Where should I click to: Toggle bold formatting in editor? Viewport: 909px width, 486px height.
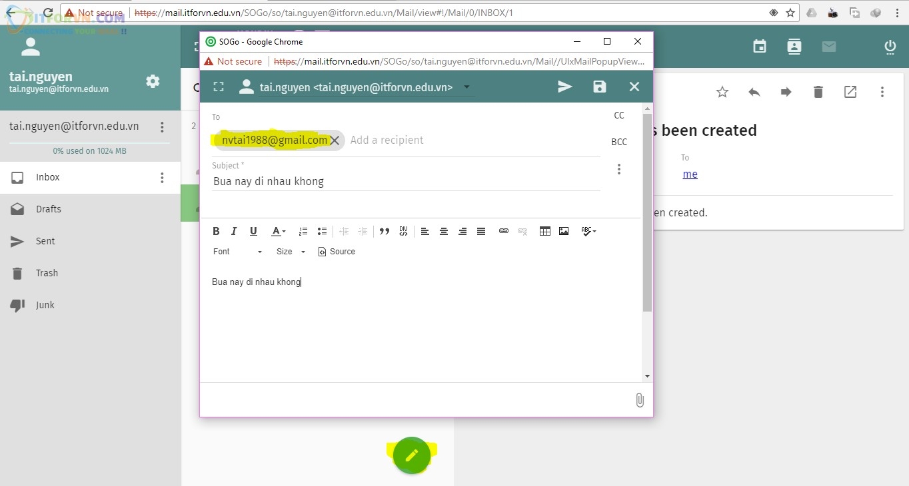(x=216, y=231)
